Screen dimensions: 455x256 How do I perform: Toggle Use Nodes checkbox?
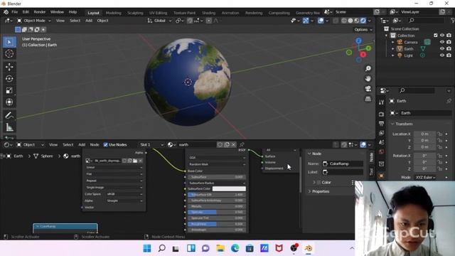(x=106, y=144)
